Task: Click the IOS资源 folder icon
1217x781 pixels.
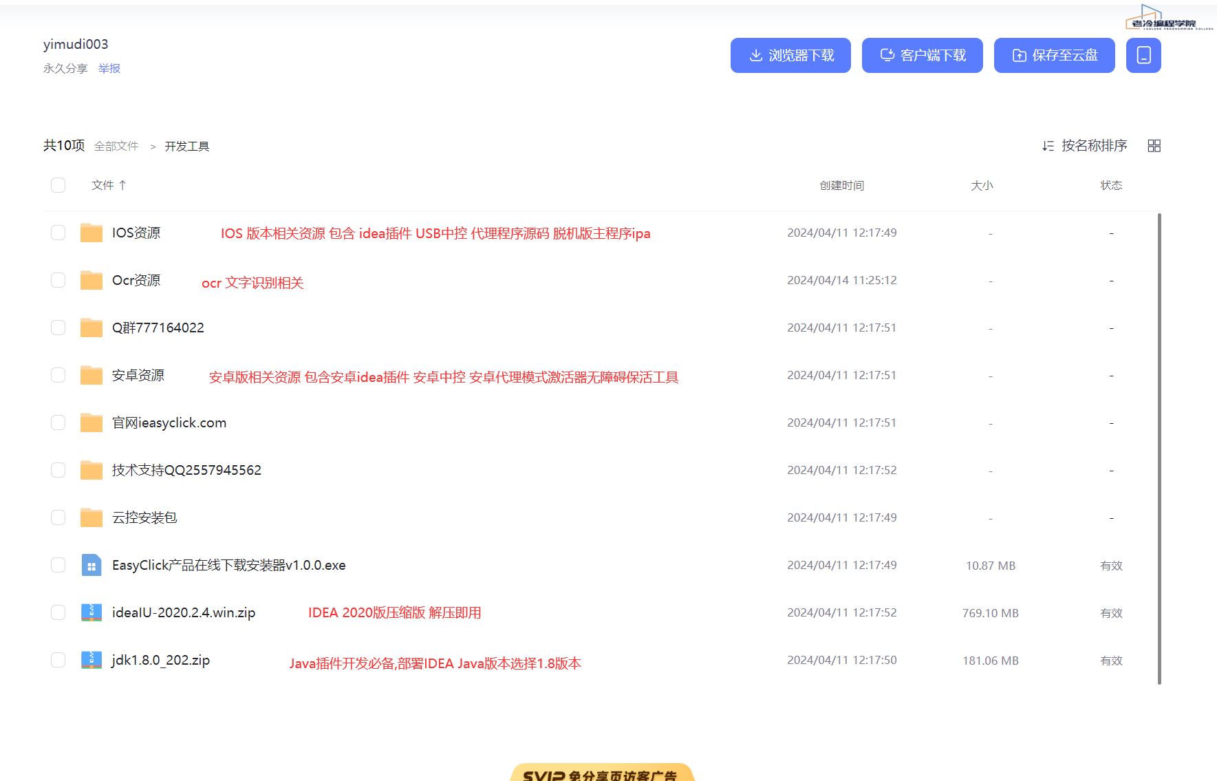Action: (x=91, y=233)
